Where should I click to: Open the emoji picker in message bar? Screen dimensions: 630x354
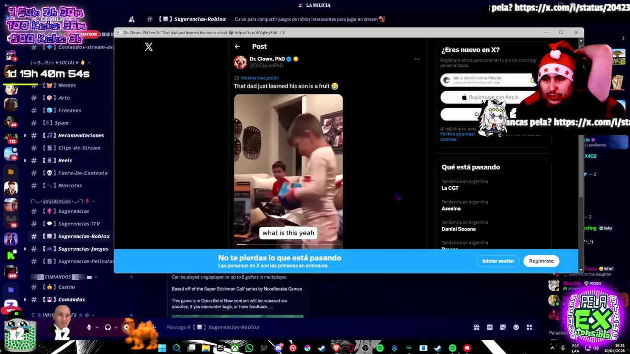point(516,327)
